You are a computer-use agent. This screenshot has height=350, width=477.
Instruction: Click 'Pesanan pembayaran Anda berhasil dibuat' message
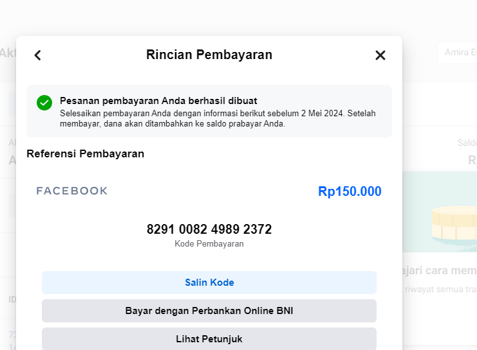click(x=158, y=101)
